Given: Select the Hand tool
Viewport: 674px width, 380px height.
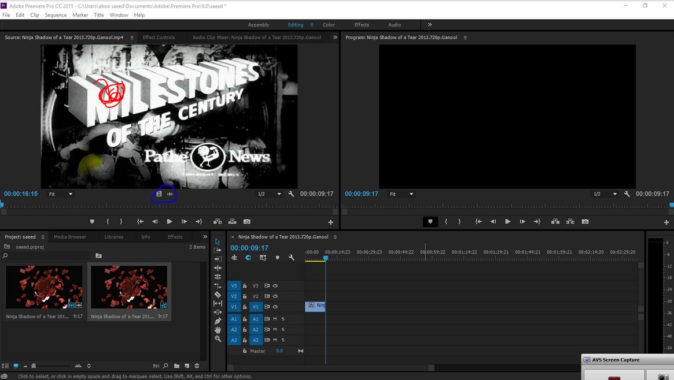Looking at the screenshot, I should [218, 330].
